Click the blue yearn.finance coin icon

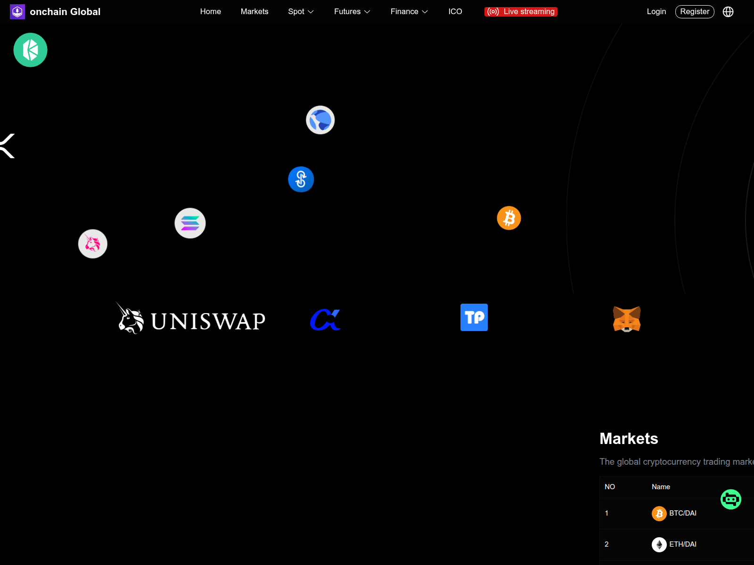pyautogui.click(x=301, y=179)
